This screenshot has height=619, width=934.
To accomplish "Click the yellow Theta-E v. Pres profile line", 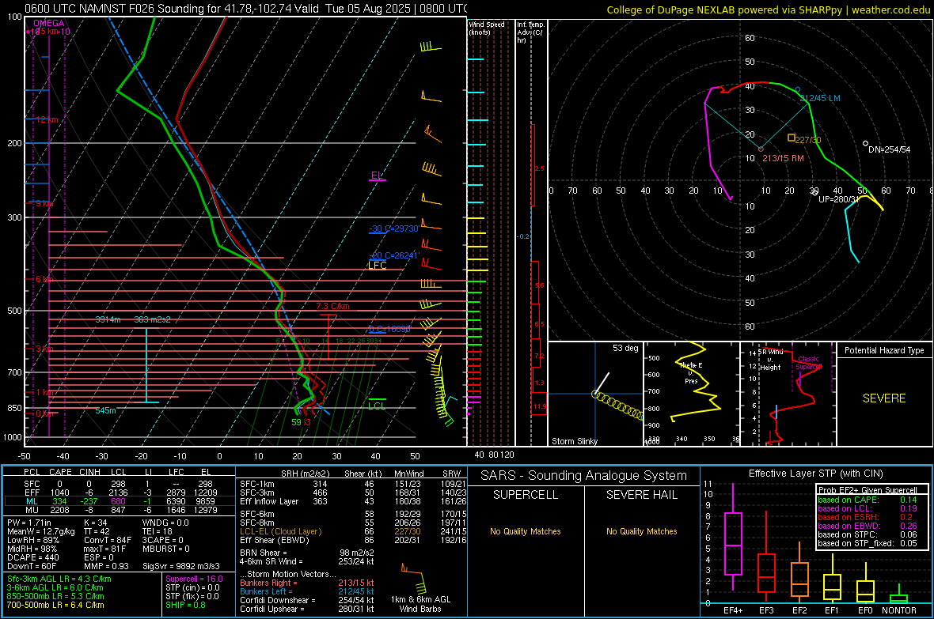I will point(697,382).
